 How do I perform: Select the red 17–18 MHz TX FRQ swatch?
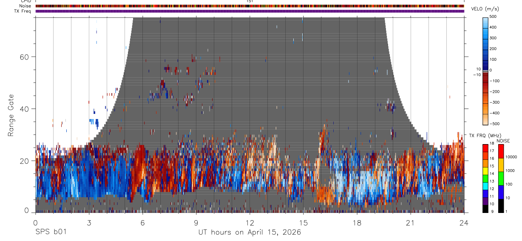point(485,148)
